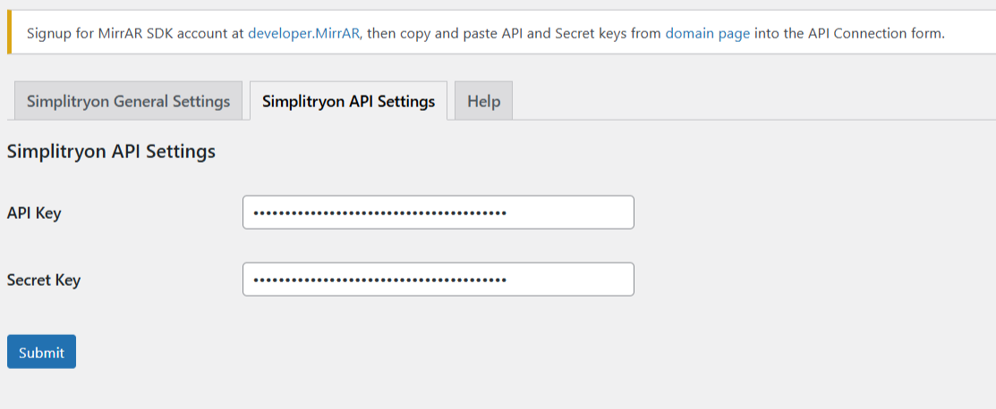Focus the API Key input field
This screenshot has width=996, height=409.
[438, 213]
